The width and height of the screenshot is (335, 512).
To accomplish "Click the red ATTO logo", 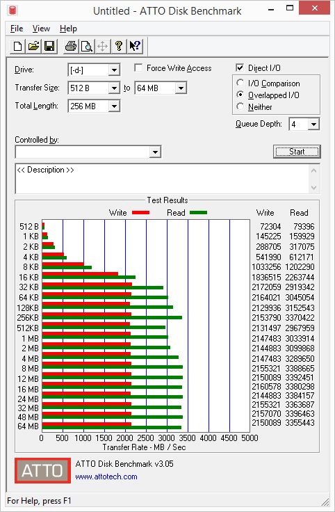I will pyautogui.click(x=42, y=470).
